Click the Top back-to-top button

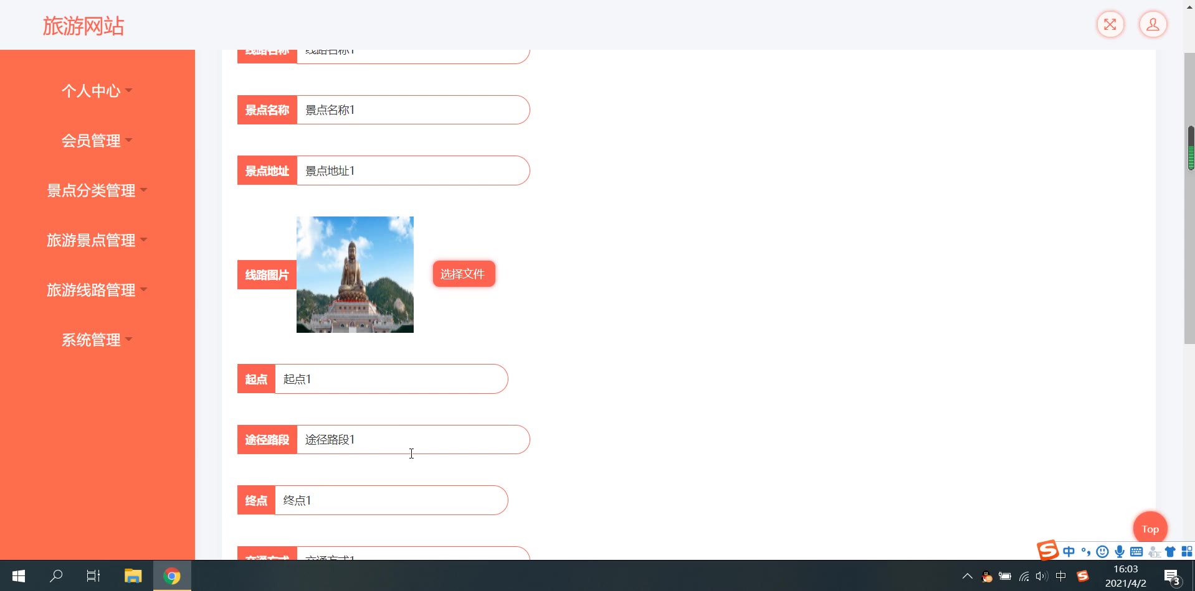coord(1150,529)
